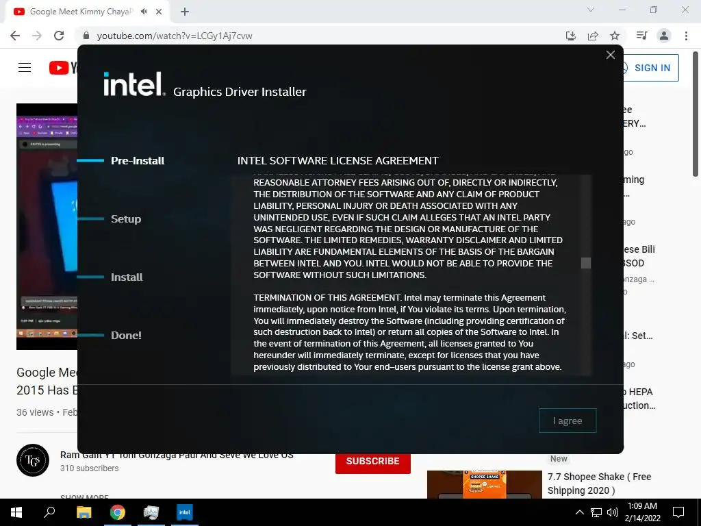Go back in Chrome
Screen dimensions: 701x526
pos(15,36)
